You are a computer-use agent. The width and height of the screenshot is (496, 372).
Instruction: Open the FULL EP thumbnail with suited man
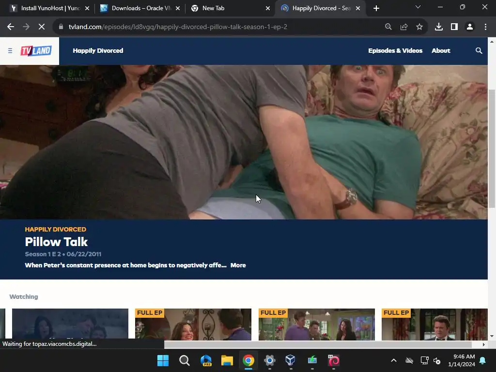[434, 325]
